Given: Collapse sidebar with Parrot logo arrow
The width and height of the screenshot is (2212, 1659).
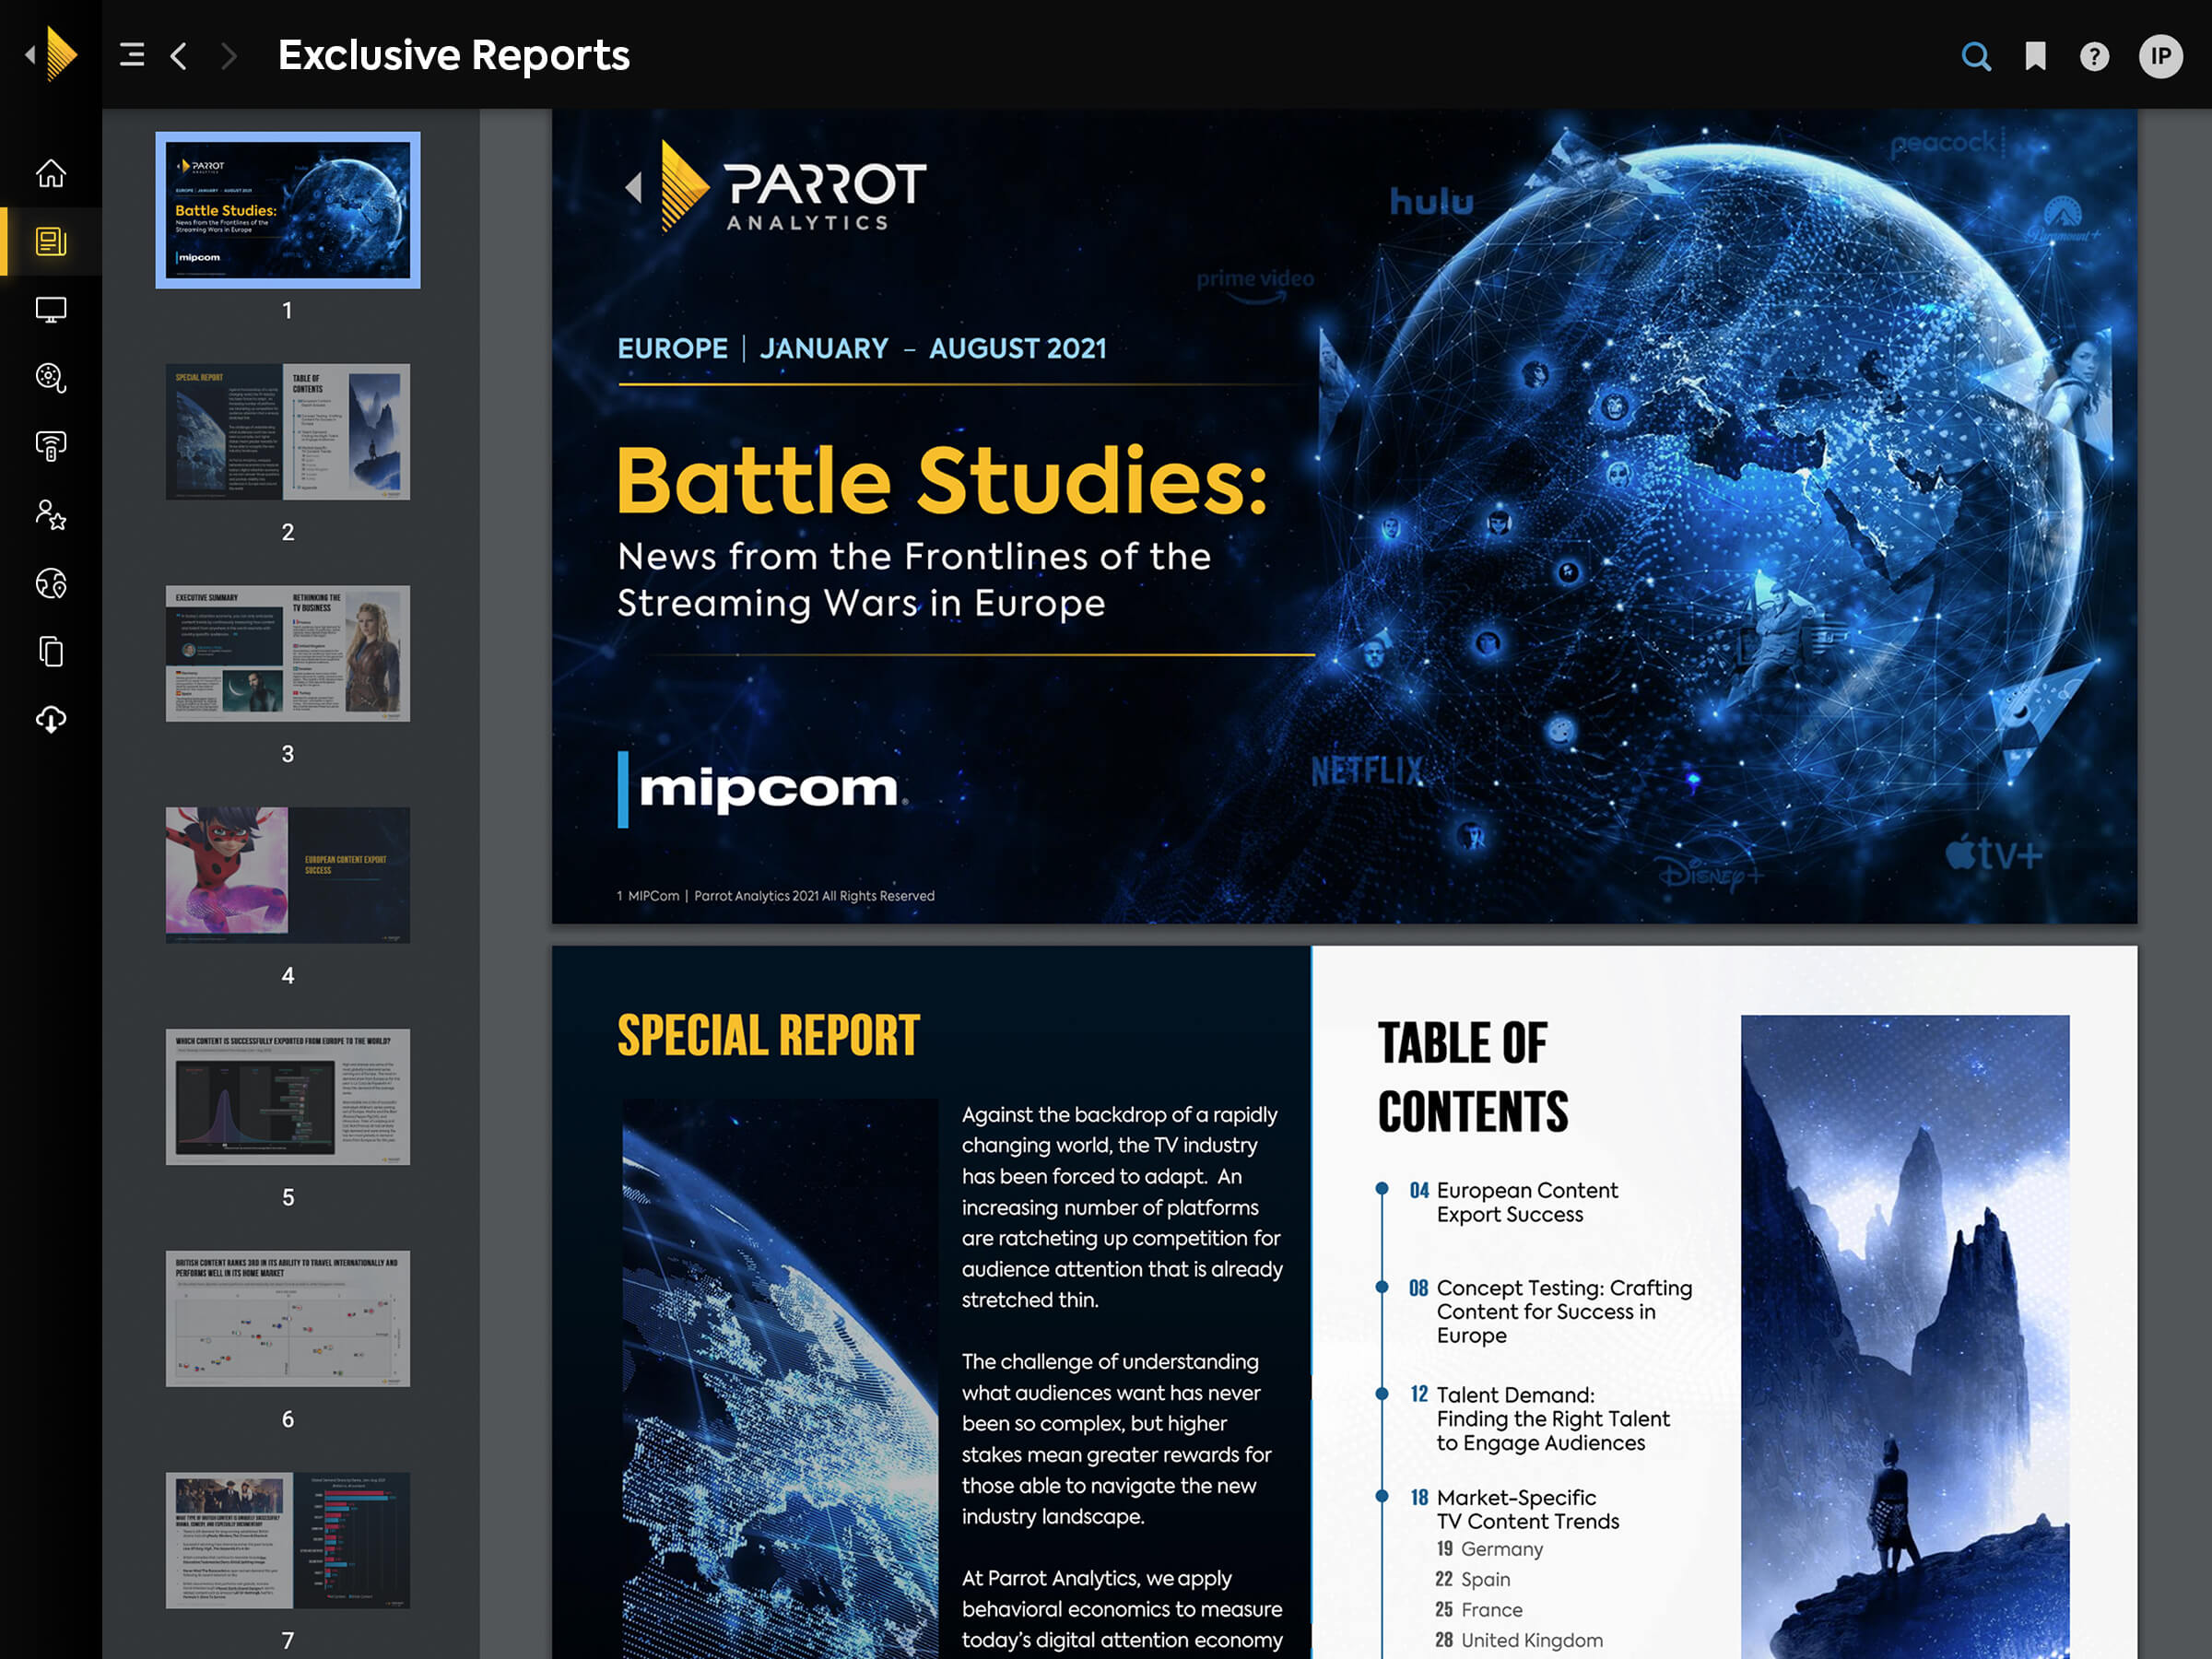Looking at the screenshot, I should 30,55.
